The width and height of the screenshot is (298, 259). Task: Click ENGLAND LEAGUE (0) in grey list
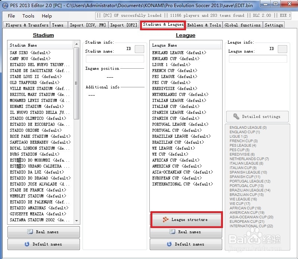click(x=248, y=127)
